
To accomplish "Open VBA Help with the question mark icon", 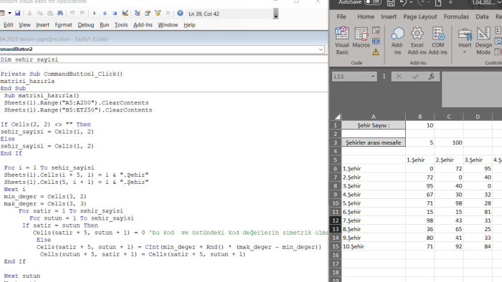I will (x=180, y=13).
